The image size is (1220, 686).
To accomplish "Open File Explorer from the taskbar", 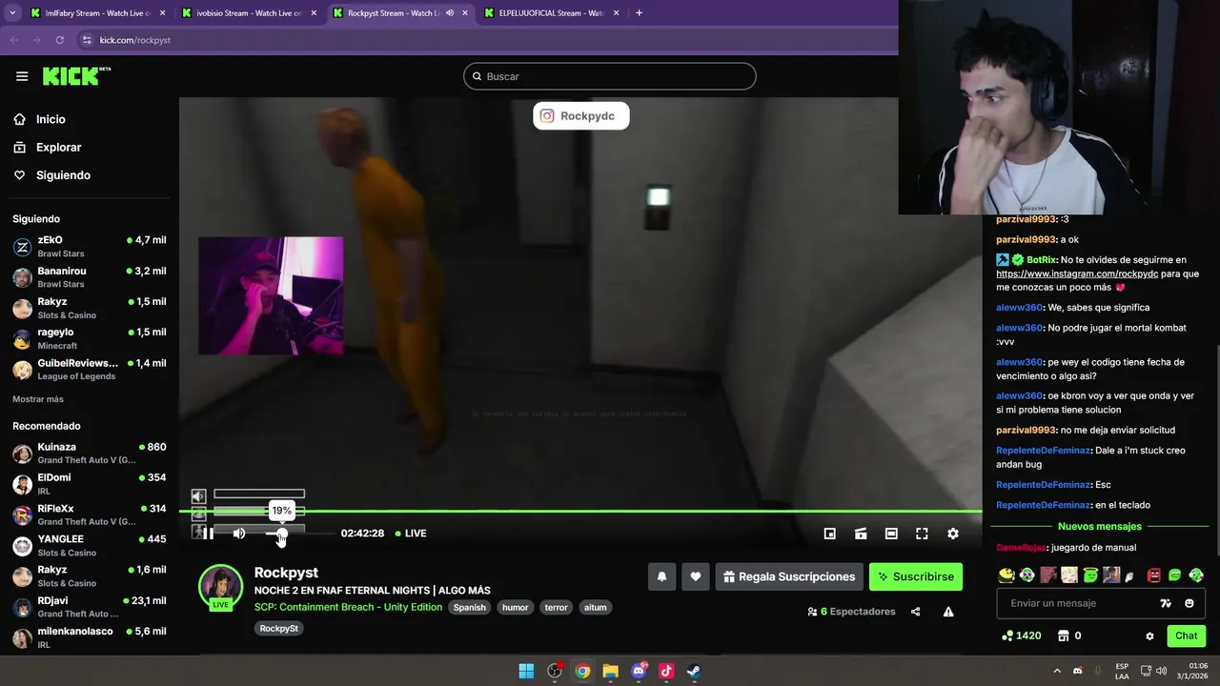I will [x=610, y=671].
